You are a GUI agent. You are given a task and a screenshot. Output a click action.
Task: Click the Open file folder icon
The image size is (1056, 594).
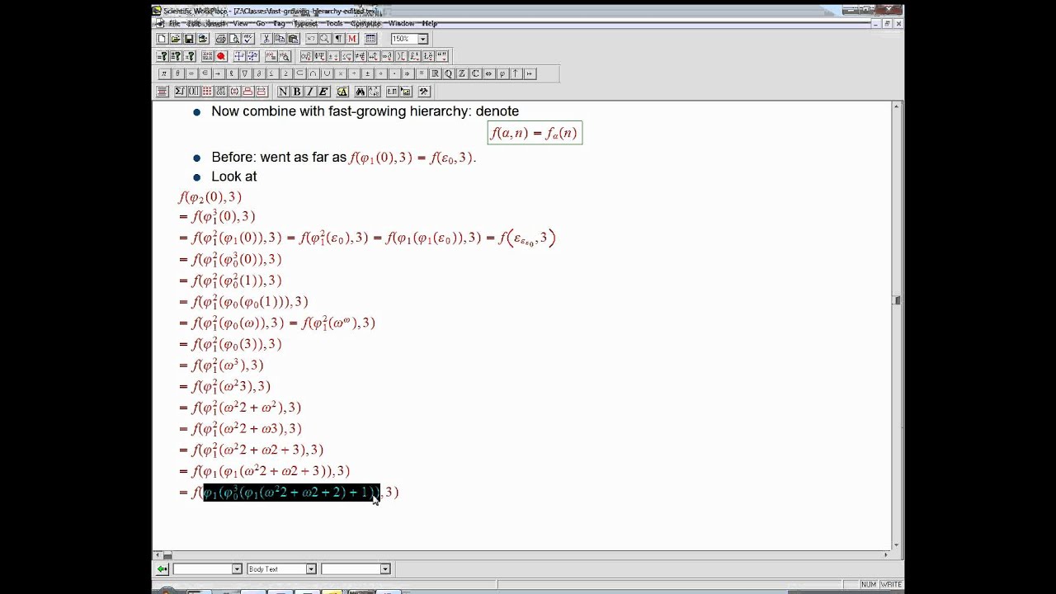pyautogui.click(x=175, y=39)
